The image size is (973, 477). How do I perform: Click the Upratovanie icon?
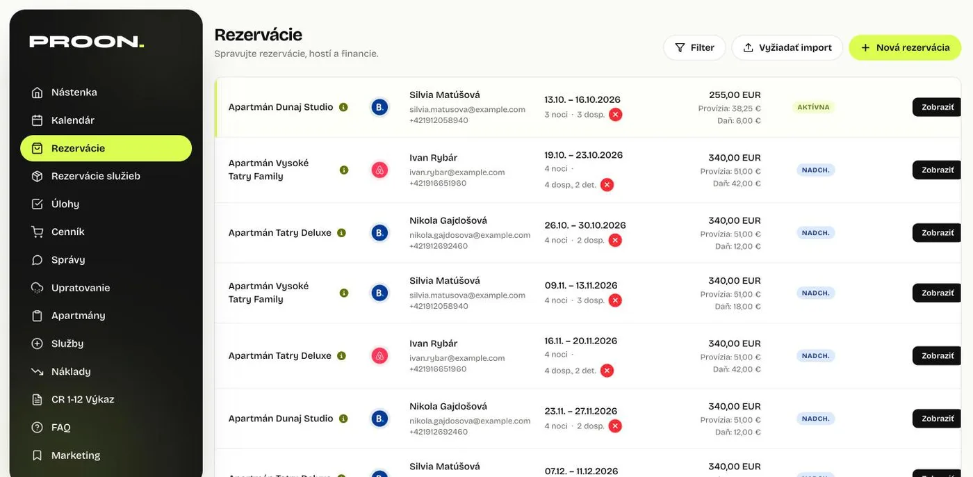[x=38, y=288]
